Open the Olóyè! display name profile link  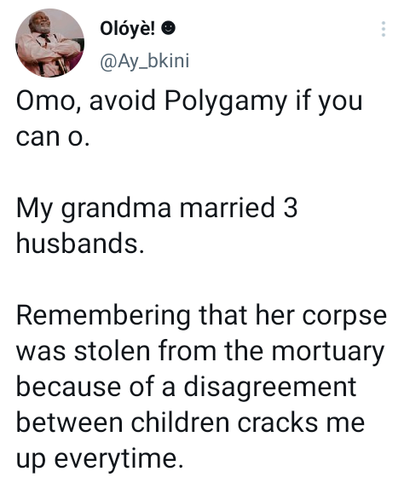tap(127, 29)
